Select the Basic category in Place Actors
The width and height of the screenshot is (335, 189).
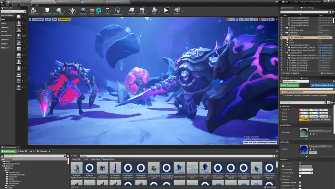4,19
